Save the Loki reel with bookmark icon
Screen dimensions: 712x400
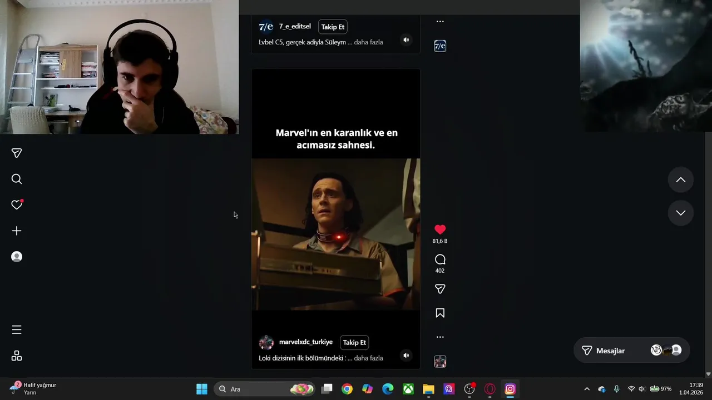pos(440,313)
